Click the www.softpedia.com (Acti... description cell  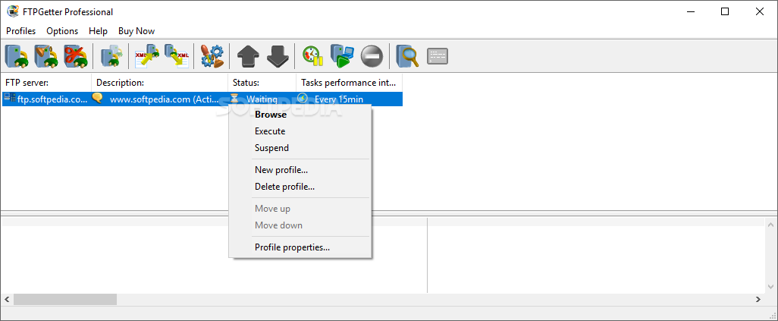160,99
